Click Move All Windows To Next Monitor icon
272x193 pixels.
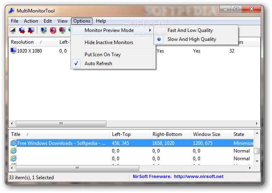pyautogui.click(x=22, y=30)
